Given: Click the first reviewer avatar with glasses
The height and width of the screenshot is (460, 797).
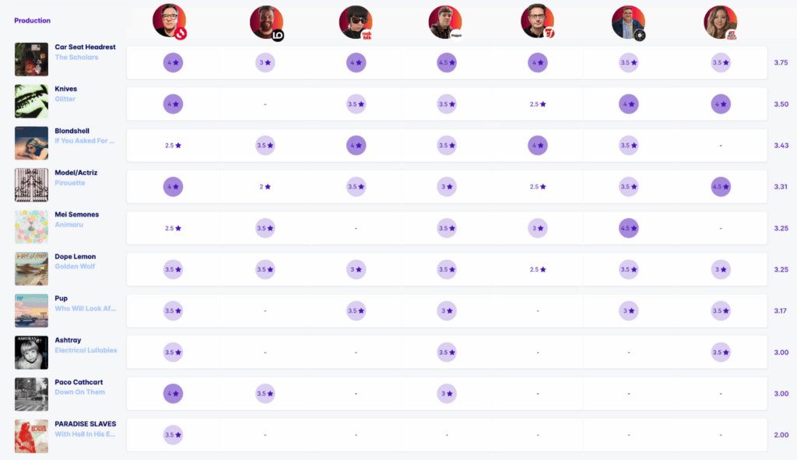Looking at the screenshot, I should [169, 21].
